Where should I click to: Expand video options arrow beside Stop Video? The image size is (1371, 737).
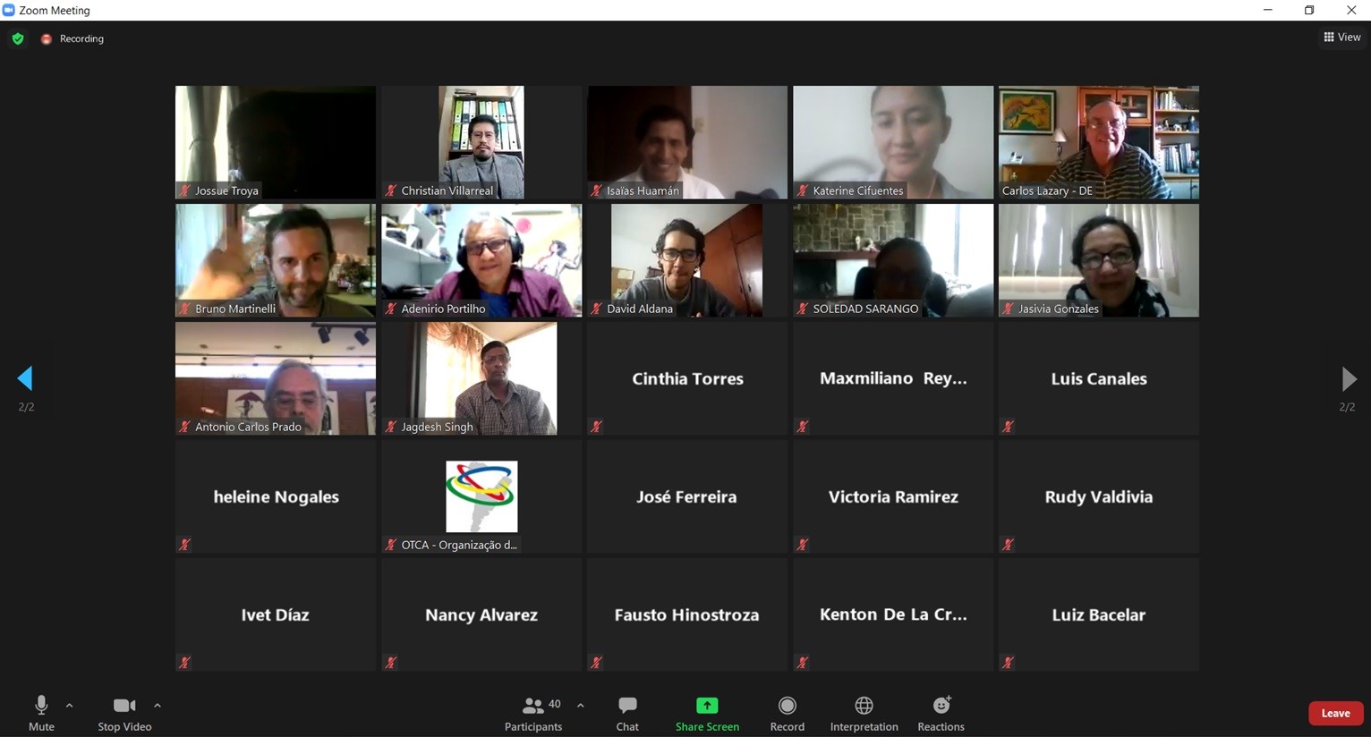click(158, 706)
